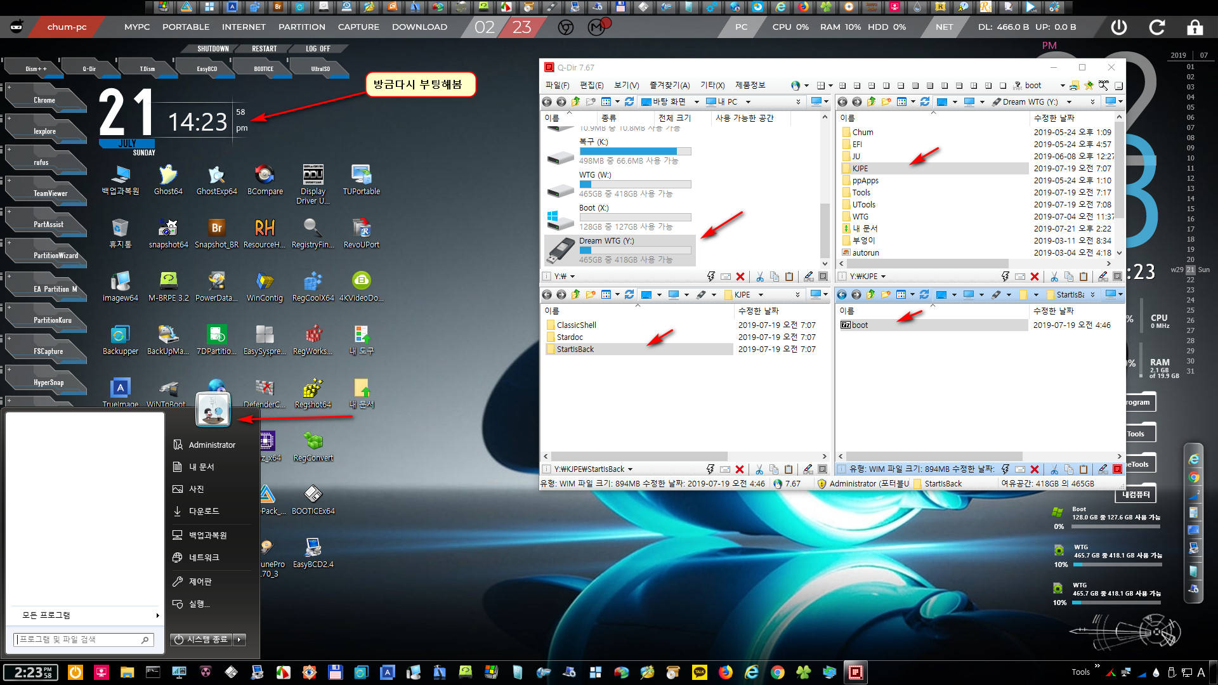Screen dimensions: 1218x685
Task: Refresh the top-left Q-Dir pane
Action: (x=629, y=101)
